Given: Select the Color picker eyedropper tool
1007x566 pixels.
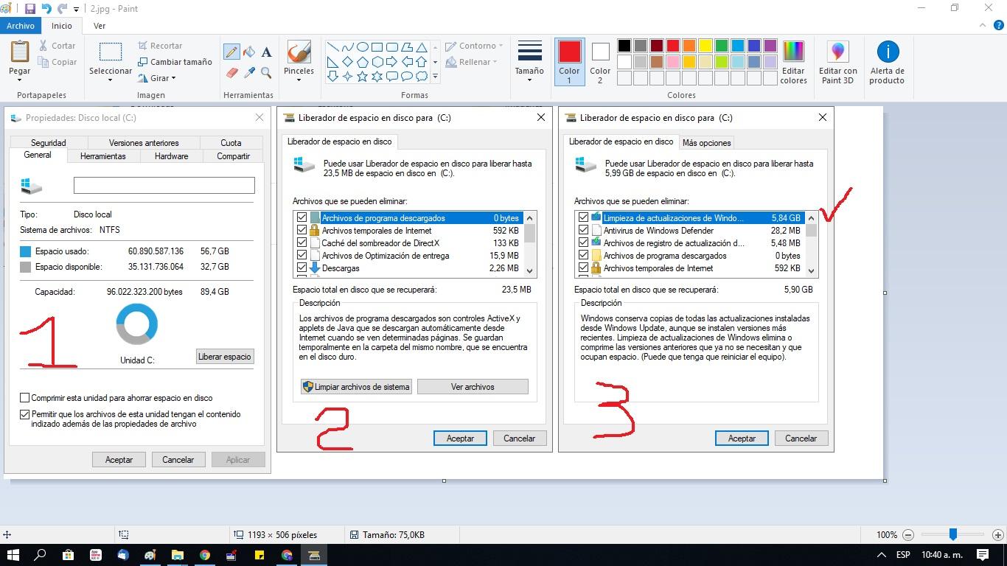Looking at the screenshot, I should [x=248, y=74].
